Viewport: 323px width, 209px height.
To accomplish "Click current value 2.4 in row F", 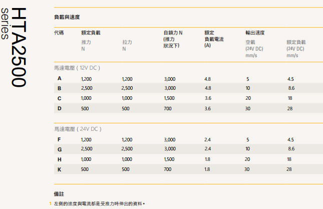I will pos(207,140).
